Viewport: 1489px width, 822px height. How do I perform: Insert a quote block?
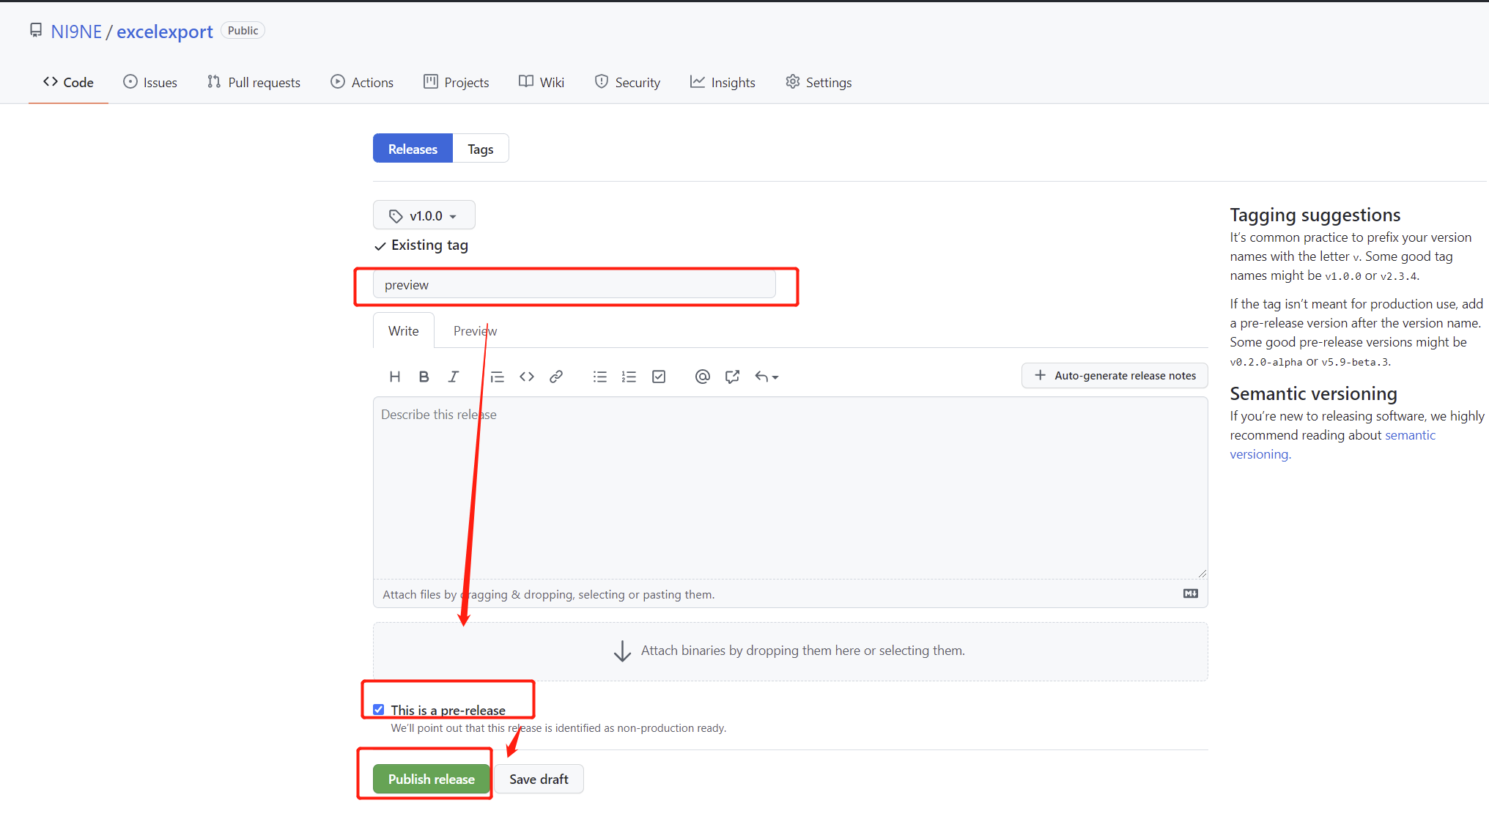coord(497,377)
